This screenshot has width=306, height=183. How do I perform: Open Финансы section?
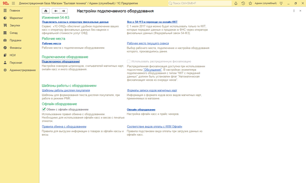(x=15, y=48)
